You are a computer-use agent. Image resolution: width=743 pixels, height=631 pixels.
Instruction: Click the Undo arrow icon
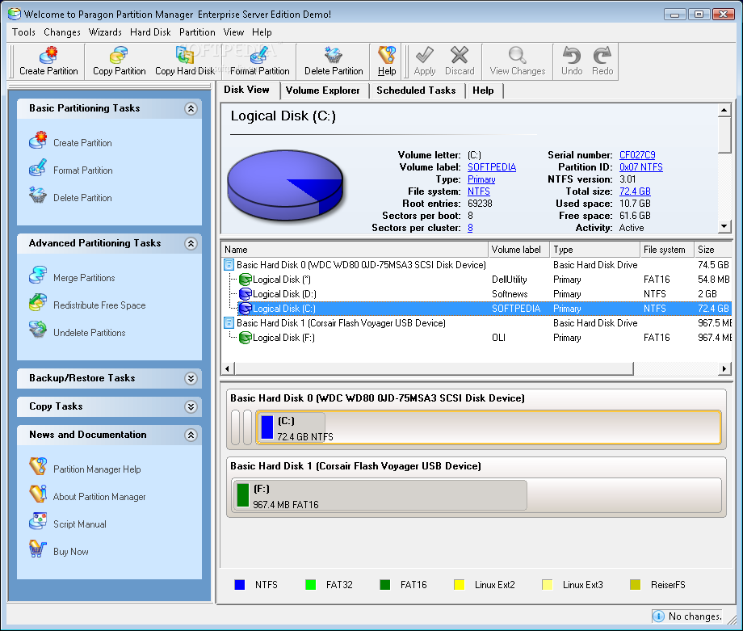(x=572, y=56)
